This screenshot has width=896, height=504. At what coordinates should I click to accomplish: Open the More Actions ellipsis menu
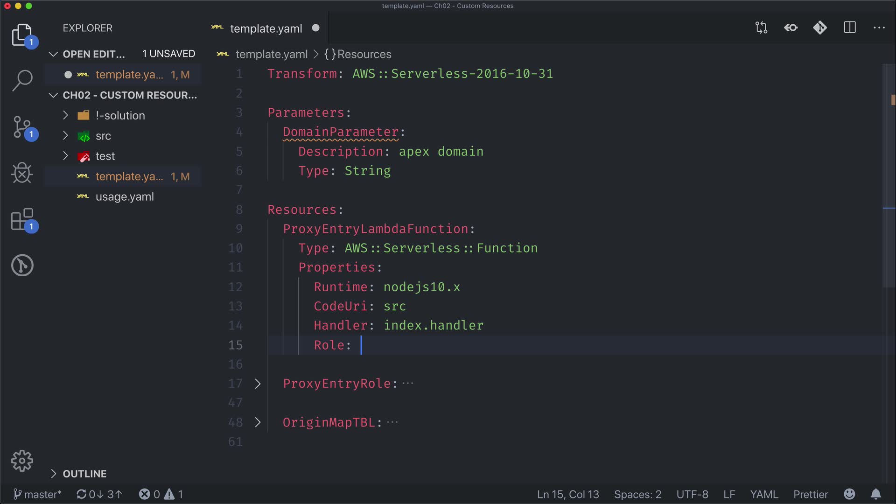[x=879, y=28]
